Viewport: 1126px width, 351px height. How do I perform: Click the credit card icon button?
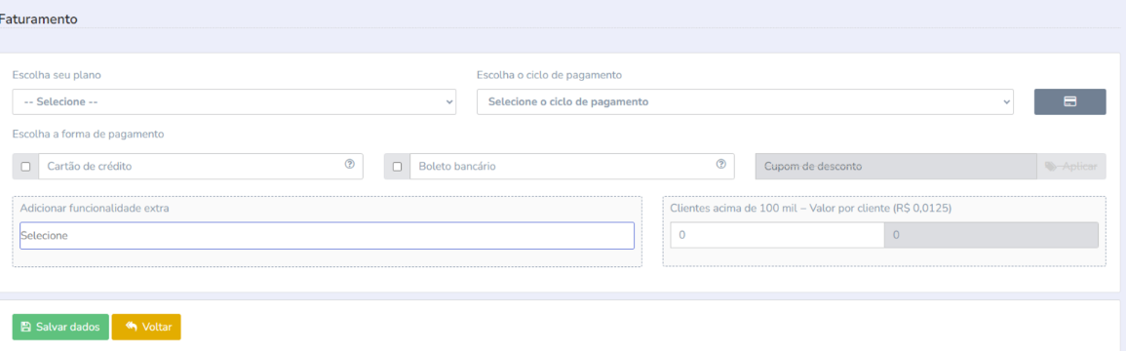(1069, 102)
